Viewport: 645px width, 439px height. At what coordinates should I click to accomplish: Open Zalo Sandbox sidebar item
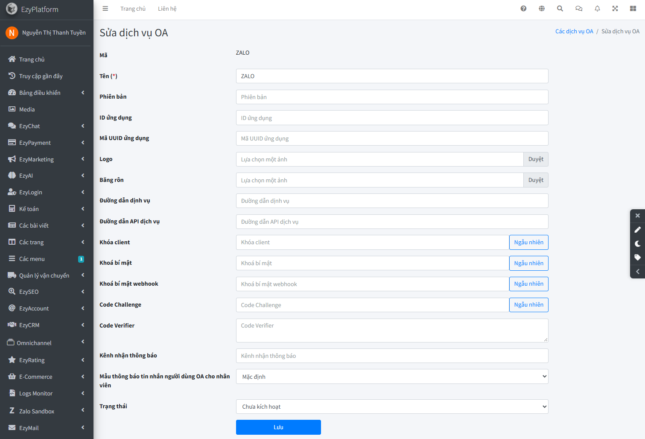pyautogui.click(x=47, y=411)
